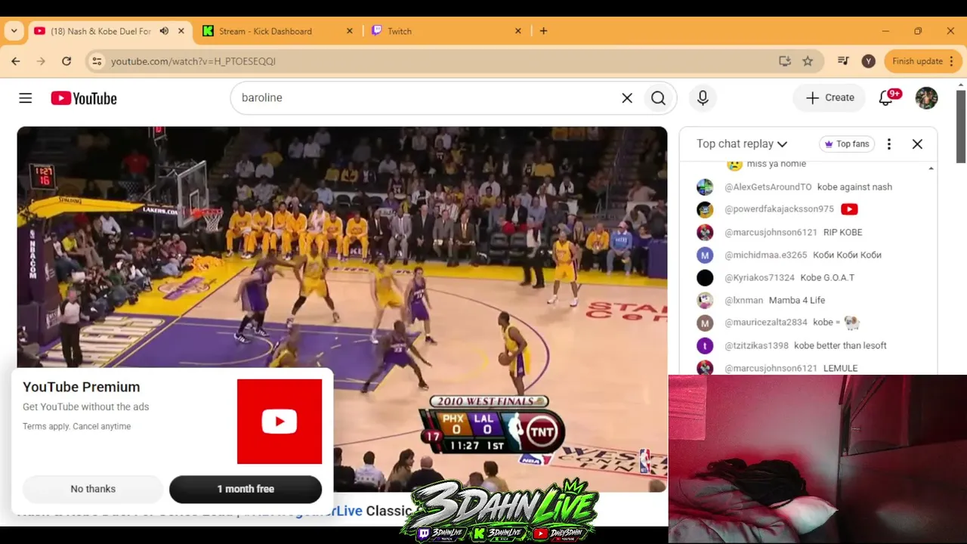Screen dimensions: 967x544
Task: Open @michidmaa.e3265's chat avatar
Action: coord(705,255)
